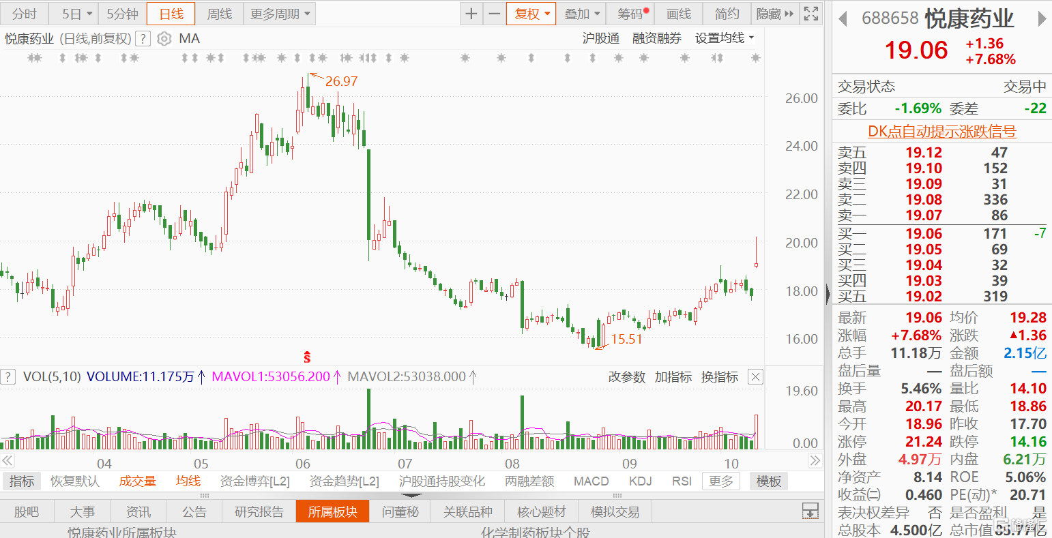Switch to the 周线 weekly tab
The image size is (1052, 538).
coord(220,14)
